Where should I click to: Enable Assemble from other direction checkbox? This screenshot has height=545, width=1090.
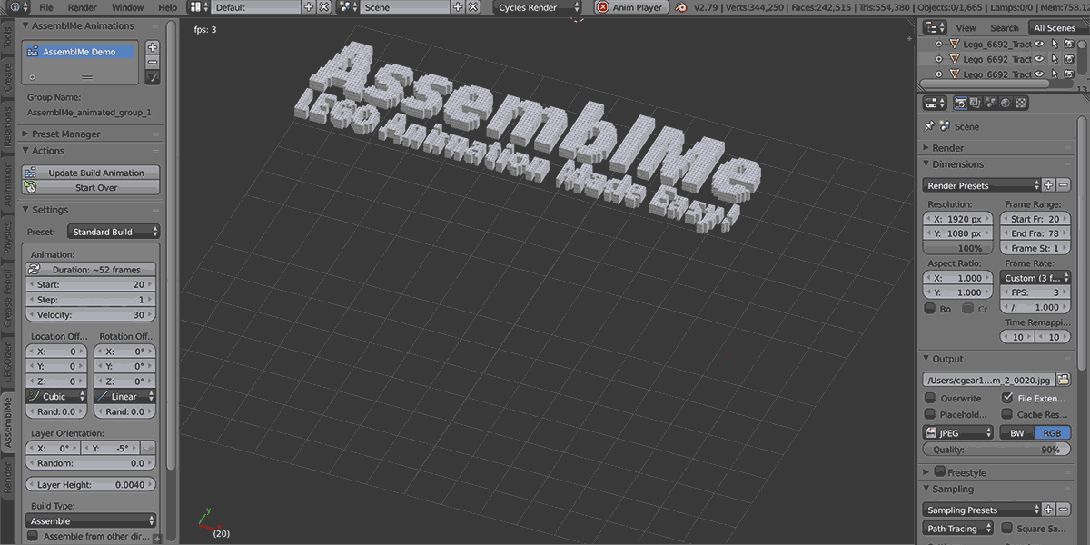coord(34,536)
